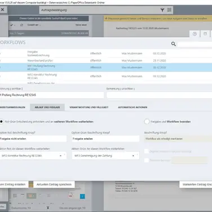This screenshot has width=212, height=212.
Task: Click the checkmark icon in background list toolbar
Action: [11, 25]
